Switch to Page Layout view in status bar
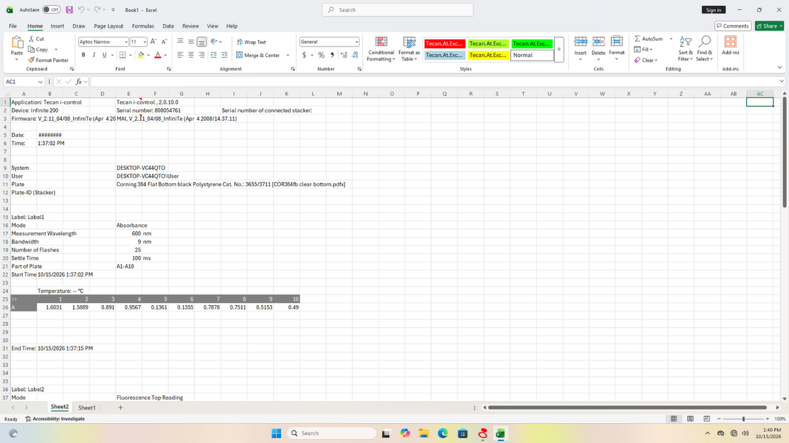The image size is (789, 443). 690,419
